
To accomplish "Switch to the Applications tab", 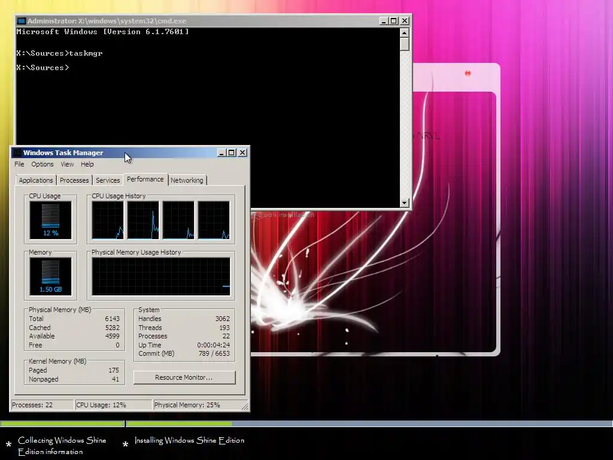I will point(35,180).
